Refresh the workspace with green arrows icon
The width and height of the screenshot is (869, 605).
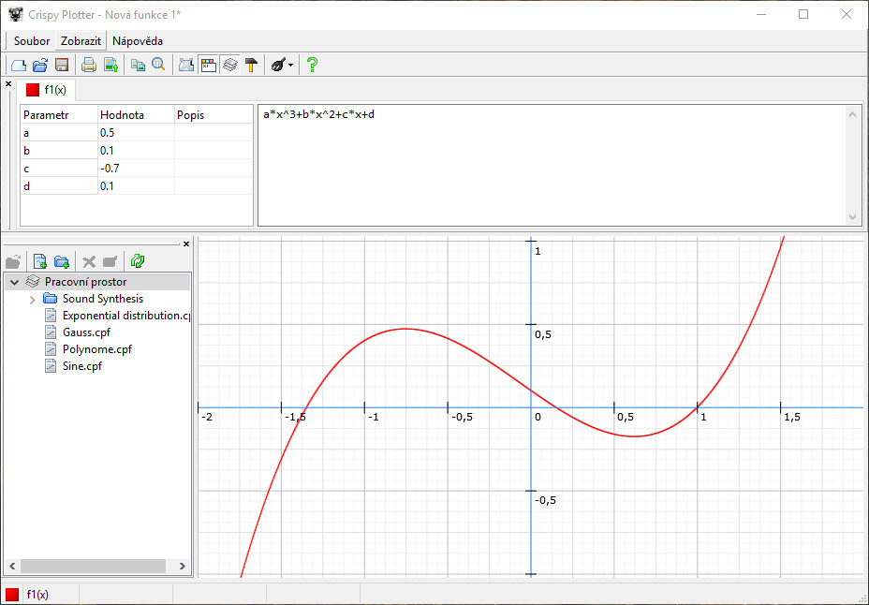coord(138,261)
